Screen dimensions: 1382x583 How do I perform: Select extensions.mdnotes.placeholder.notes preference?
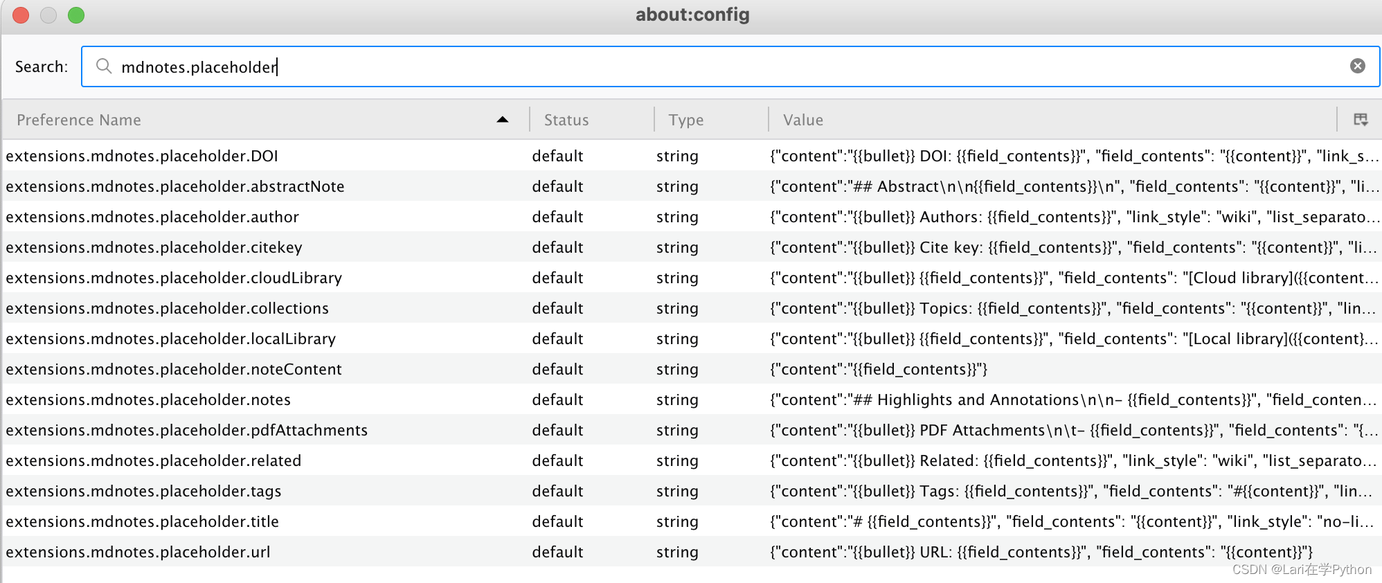click(x=148, y=400)
